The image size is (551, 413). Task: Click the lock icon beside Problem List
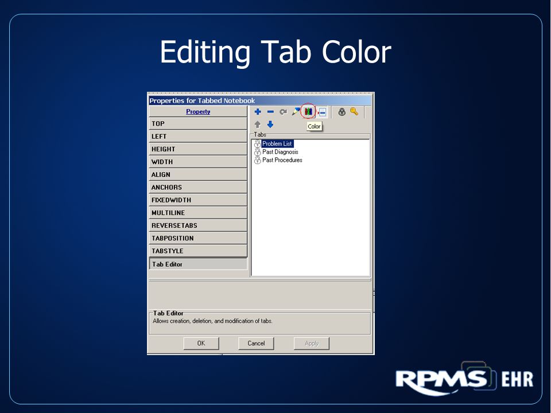click(x=258, y=143)
